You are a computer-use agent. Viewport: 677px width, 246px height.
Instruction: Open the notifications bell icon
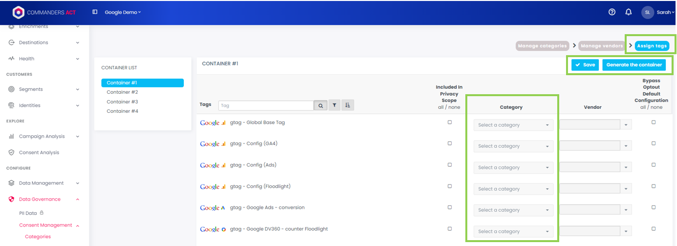pos(629,12)
